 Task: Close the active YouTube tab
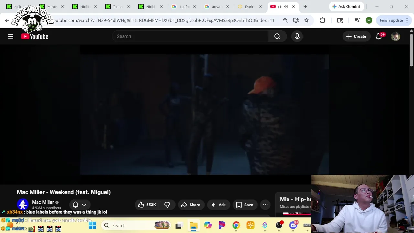(294, 6)
